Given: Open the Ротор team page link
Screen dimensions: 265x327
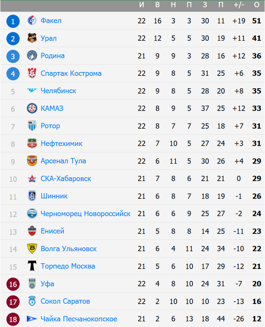Looking at the screenshot, I should click(50, 126).
